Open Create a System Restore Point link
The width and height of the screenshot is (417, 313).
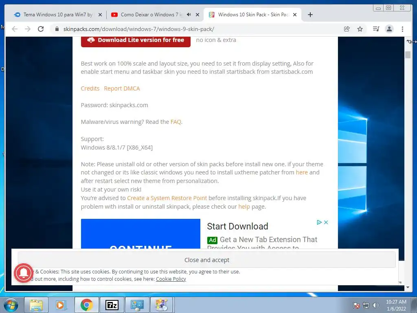167,198
